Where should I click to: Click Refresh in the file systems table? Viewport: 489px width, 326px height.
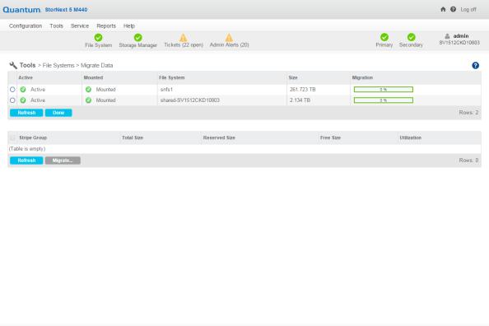(26, 113)
